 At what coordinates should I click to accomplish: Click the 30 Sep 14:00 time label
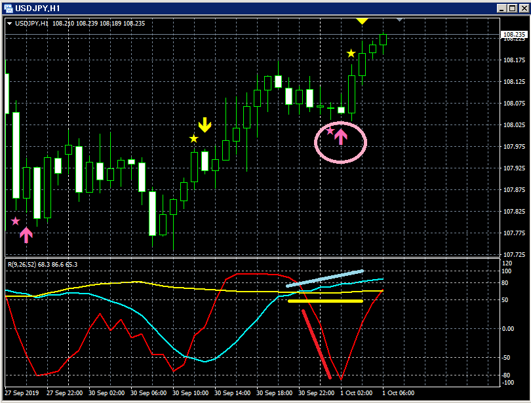(233, 393)
